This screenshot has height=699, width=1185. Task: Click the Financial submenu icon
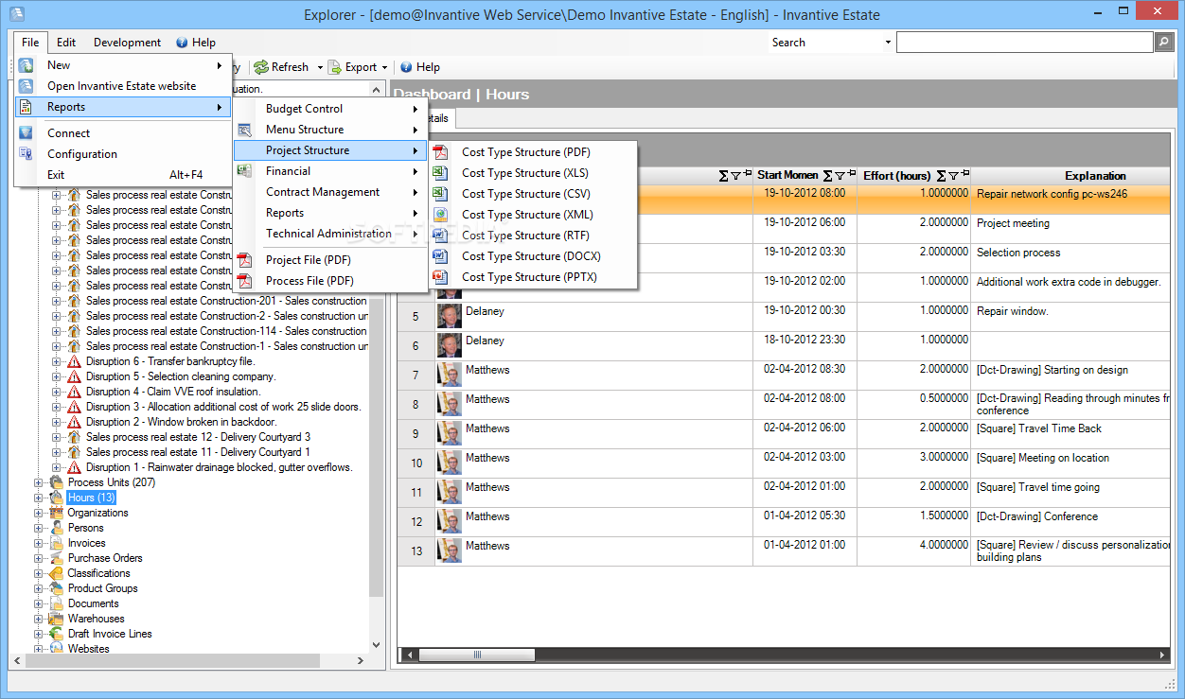[x=244, y=171]
